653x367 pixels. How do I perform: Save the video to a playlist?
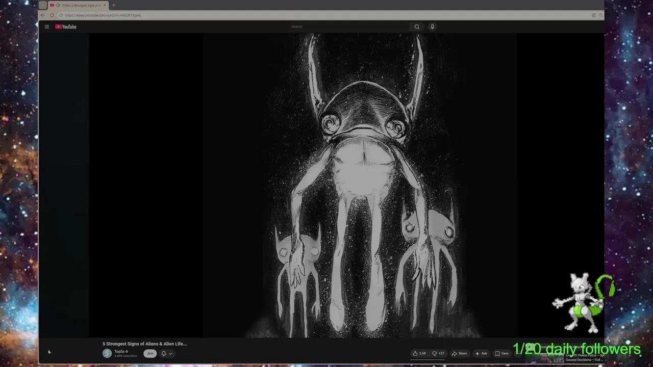click(501, 353)
